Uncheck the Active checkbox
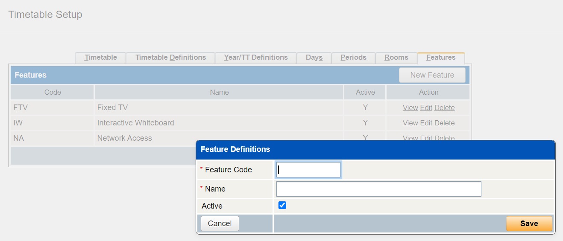 pyautogui.click(x=282, y=206)
